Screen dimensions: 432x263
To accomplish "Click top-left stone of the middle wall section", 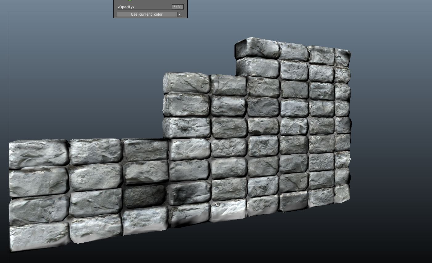I will point(186,83).
